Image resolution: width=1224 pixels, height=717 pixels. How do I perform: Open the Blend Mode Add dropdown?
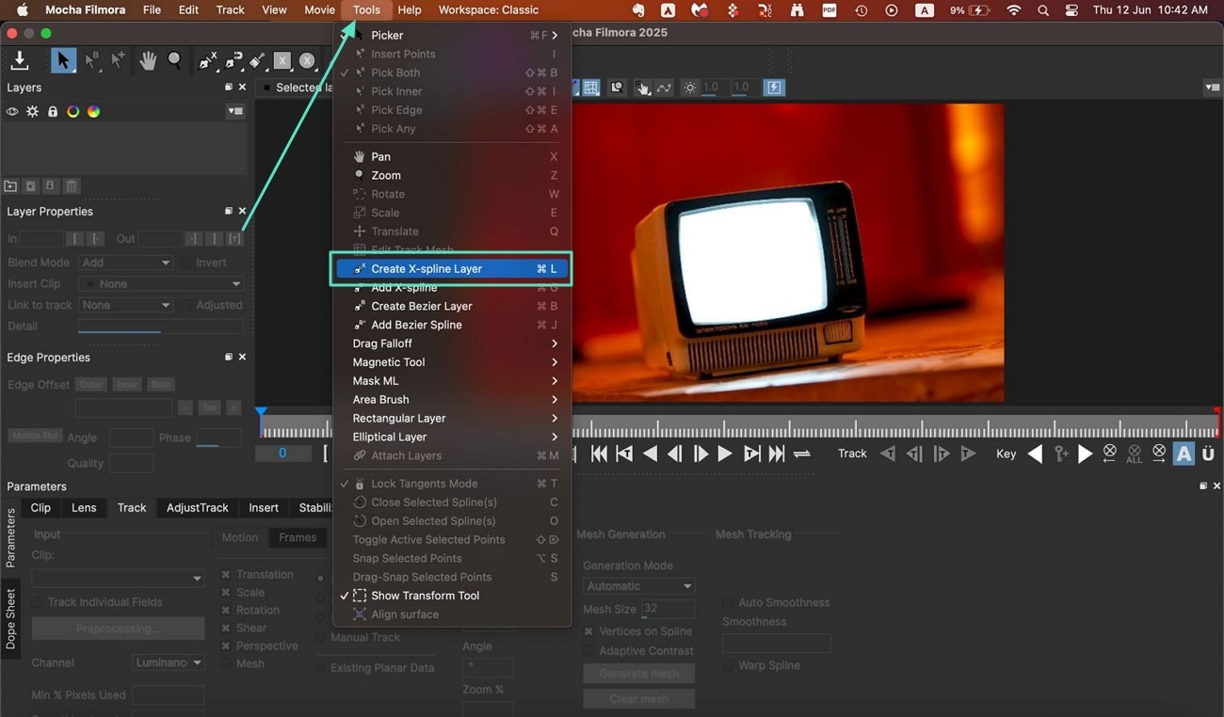(126, 263)
